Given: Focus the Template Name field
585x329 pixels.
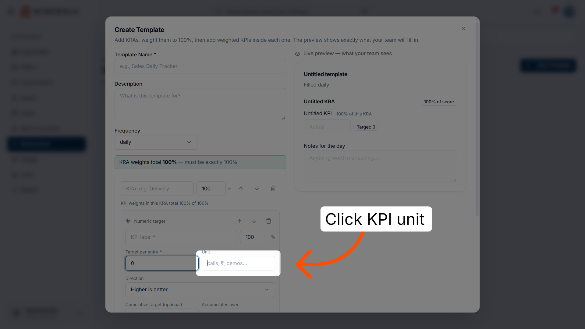Looking at the screenshot, I should pyautogui.click(x=200, y=66).
